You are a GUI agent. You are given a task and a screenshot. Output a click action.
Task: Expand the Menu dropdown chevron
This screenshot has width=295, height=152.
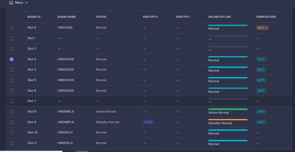point(26,3)
